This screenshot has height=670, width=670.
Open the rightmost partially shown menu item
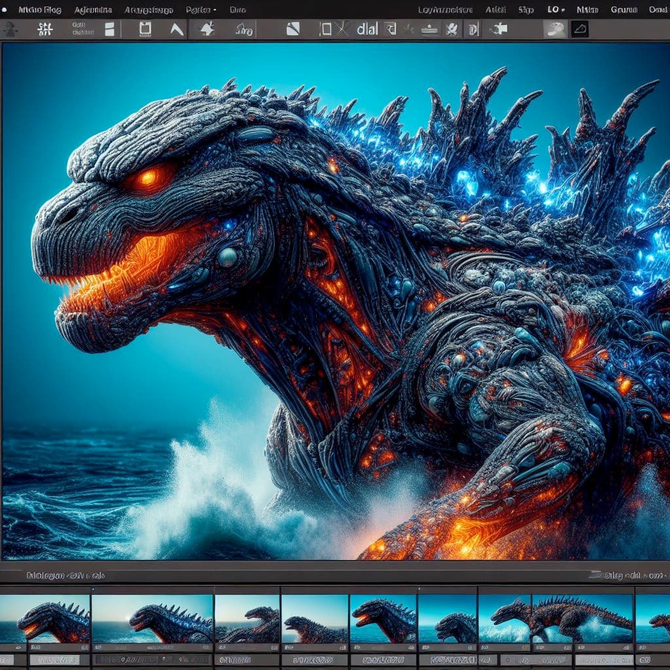(x=658, y=9)
